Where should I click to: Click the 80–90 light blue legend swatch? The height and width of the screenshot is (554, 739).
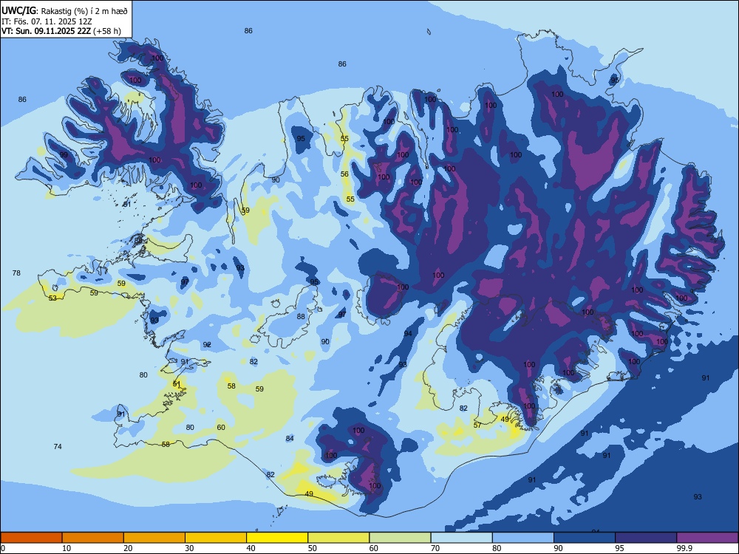click(x=523, y=538)
